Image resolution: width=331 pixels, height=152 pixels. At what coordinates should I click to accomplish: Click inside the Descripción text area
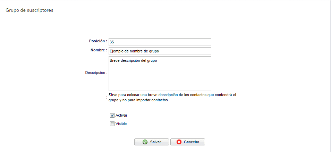coord(160,74)
